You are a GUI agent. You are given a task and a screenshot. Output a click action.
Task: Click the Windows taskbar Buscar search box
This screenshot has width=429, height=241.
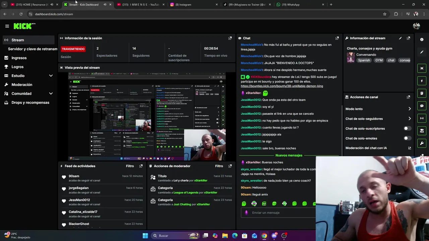point(175,236)
